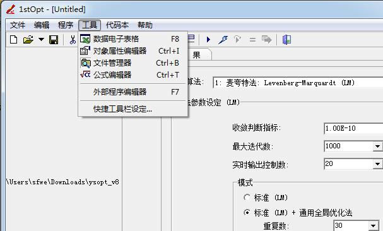Click the blue Run triangle icon
The image size is (383, 231).
click(208, 39)
